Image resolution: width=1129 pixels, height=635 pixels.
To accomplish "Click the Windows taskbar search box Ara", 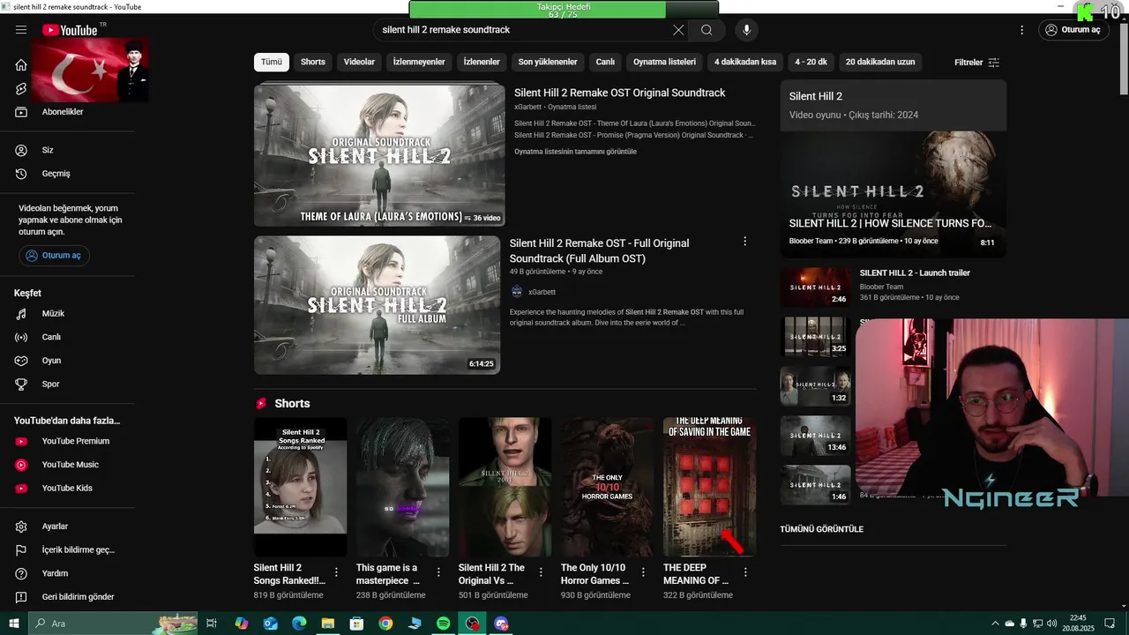I will (113, 624).
